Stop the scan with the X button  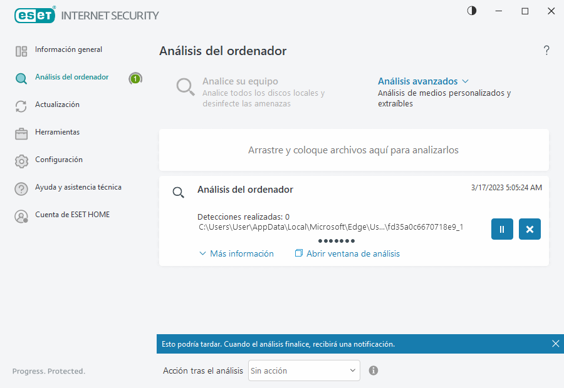tap(530, 229)
